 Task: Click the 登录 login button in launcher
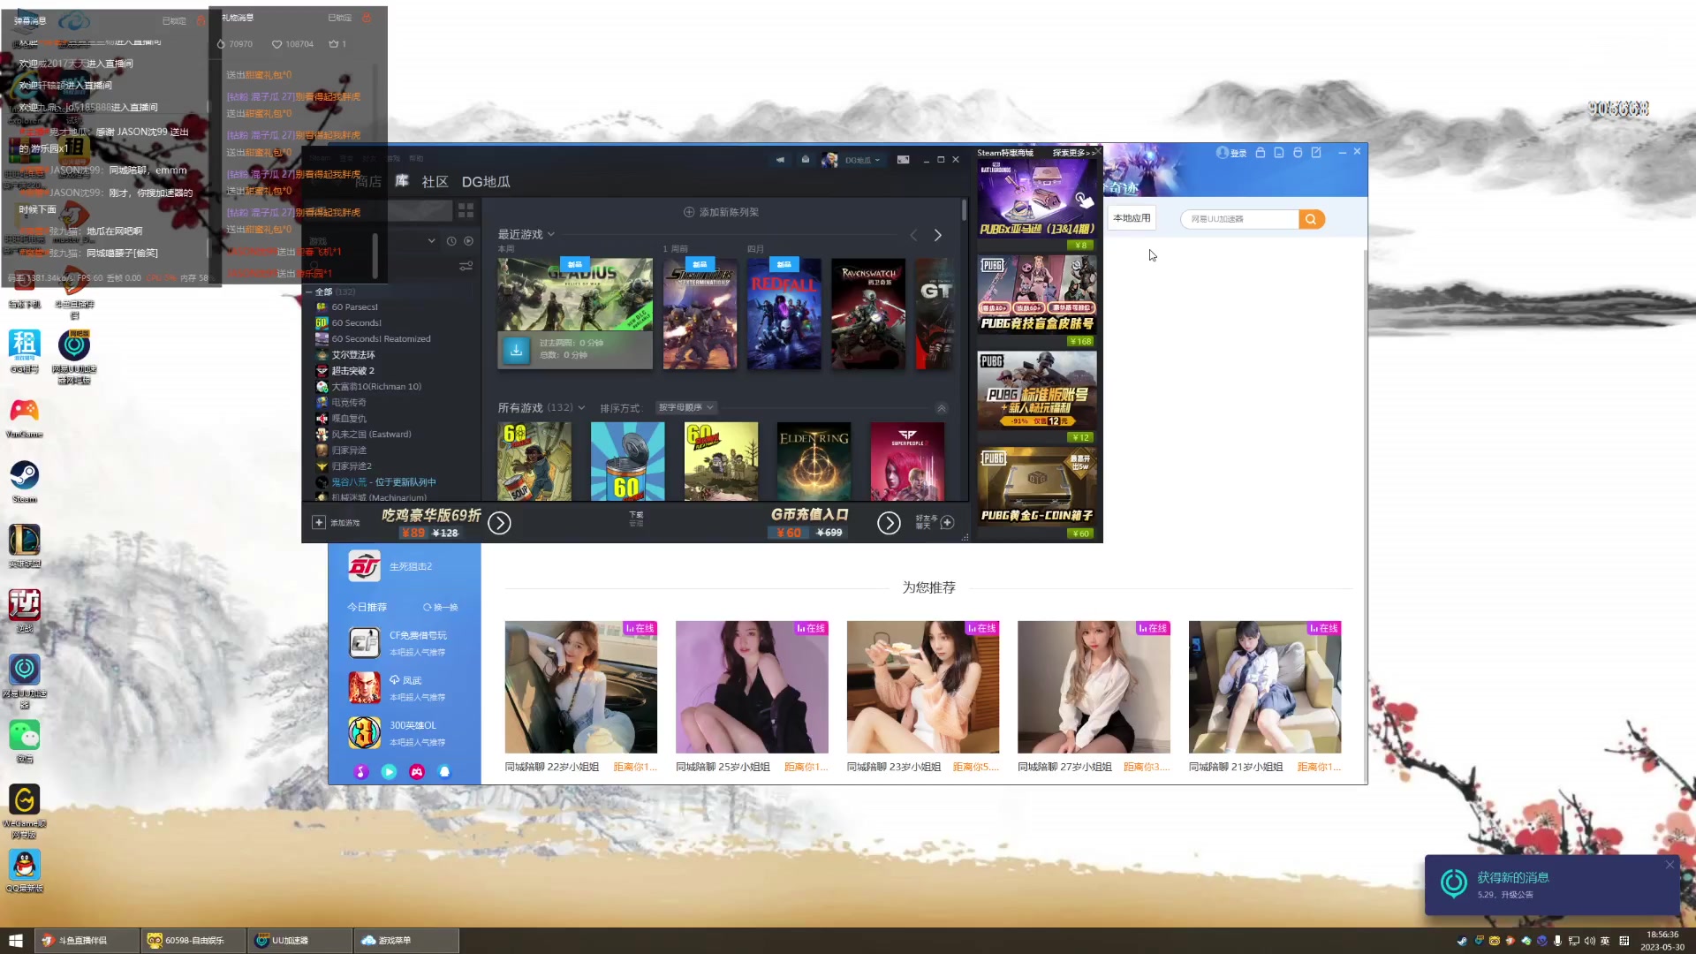coord(1232,153)
